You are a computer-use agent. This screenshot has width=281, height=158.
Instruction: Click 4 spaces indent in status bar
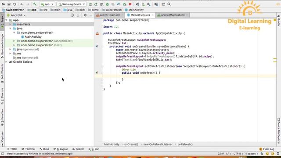pyautogui.click(x=252, y=154)
